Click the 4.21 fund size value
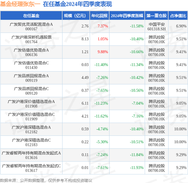 [x=85, y=116]
